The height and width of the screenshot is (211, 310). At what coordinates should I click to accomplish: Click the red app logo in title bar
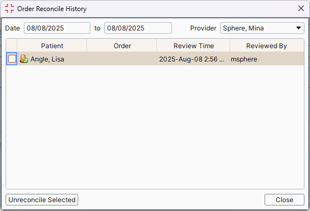(x=9, y=8)
